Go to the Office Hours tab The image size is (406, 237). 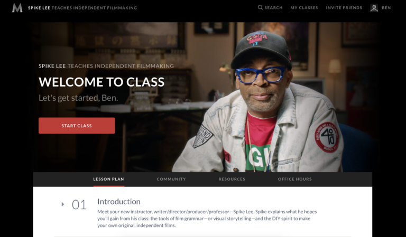tap(294, 179)
